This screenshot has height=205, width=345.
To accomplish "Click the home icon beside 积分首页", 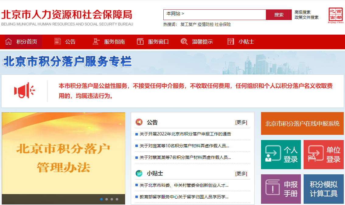I will click(x=9, y=42).
